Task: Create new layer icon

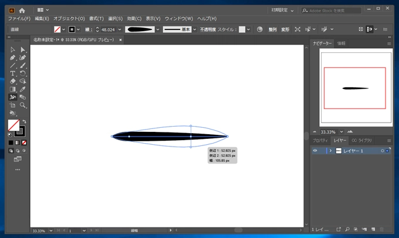Action: coord(373,229)
